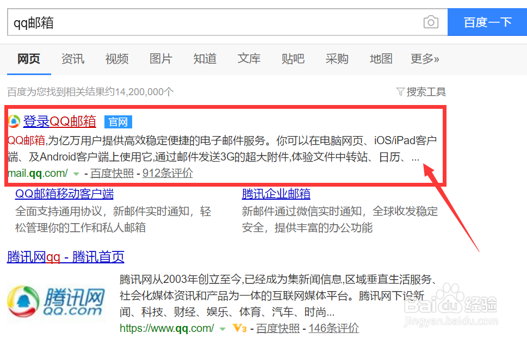This screenshot has height=339, width=527.
Task: Switch to the 图片 tab
Action: 161,59
